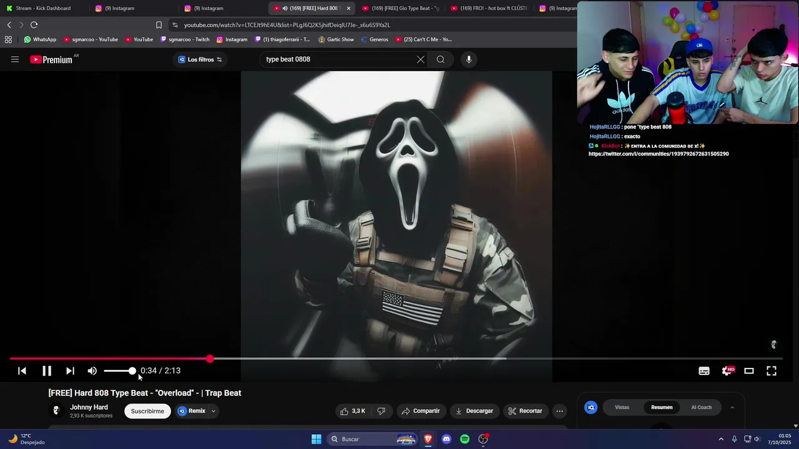Toggle subtitles on the player
This screenshot has height=449, width=799.
pos(704,371)
